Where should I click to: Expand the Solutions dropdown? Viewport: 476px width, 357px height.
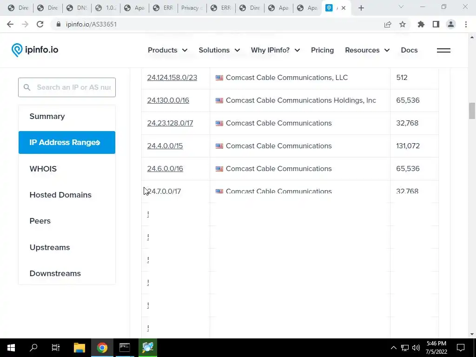coord(219,50)
